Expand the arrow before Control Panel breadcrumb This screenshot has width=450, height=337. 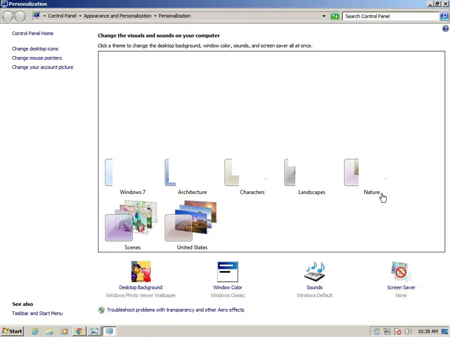coord(44,16)
